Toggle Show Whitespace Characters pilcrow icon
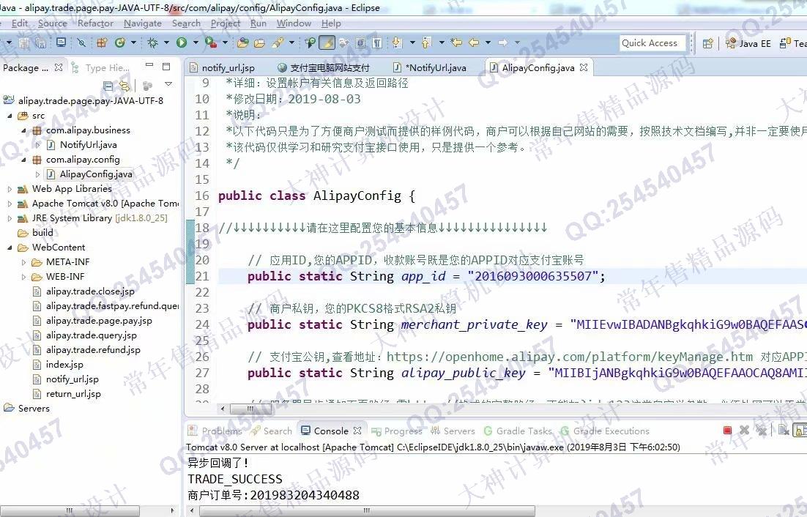 click(x=377, y=42)
